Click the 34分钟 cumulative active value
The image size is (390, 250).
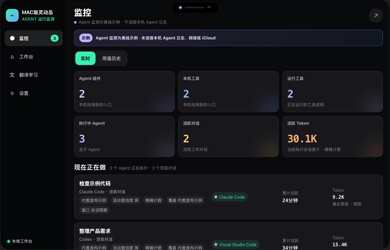(290, 248)
